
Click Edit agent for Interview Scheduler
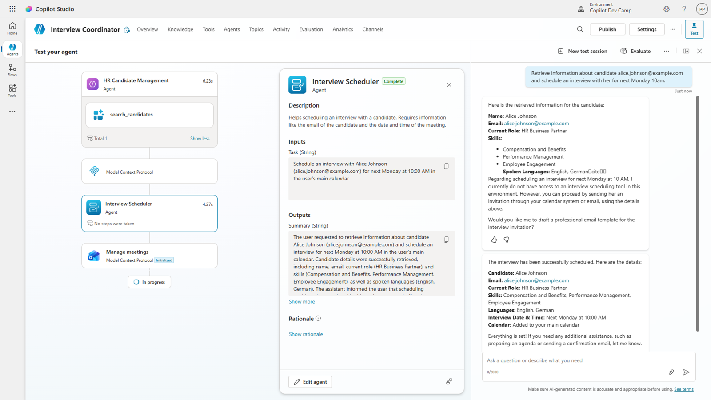[310, 381]
